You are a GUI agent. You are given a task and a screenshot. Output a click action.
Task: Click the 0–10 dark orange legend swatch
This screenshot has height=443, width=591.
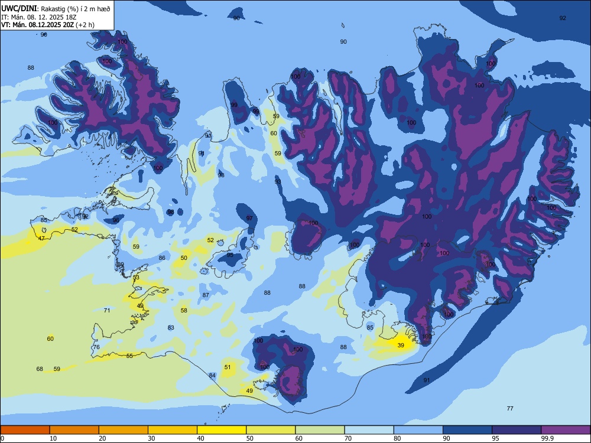point(25,430)
